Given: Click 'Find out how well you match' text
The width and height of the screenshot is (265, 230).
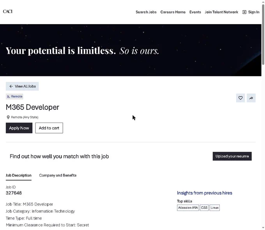Looking at the screenshot, I should coord(59,156).
